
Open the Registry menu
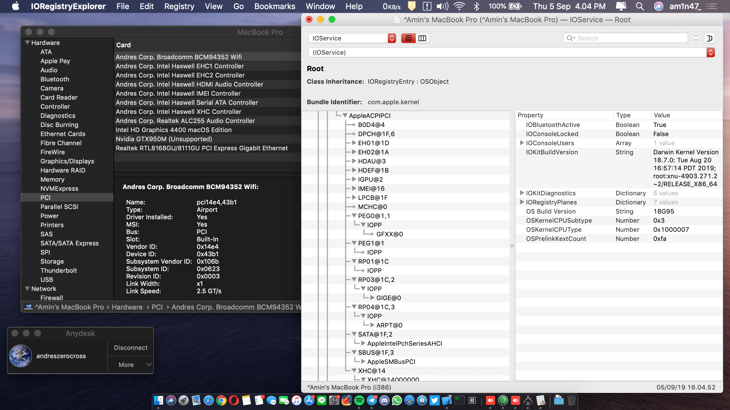point(179,6)
